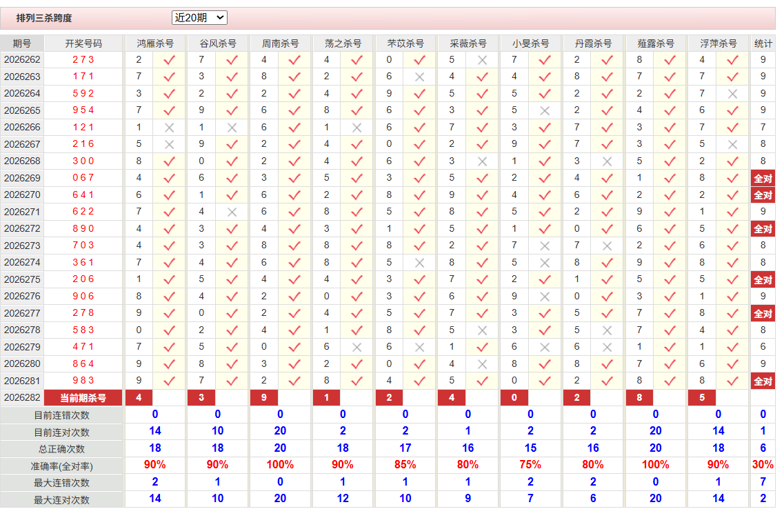Viewport: 784px width, 518px height.
Task: Click the 谷风杀号 column header
Action: pos(217,43)
